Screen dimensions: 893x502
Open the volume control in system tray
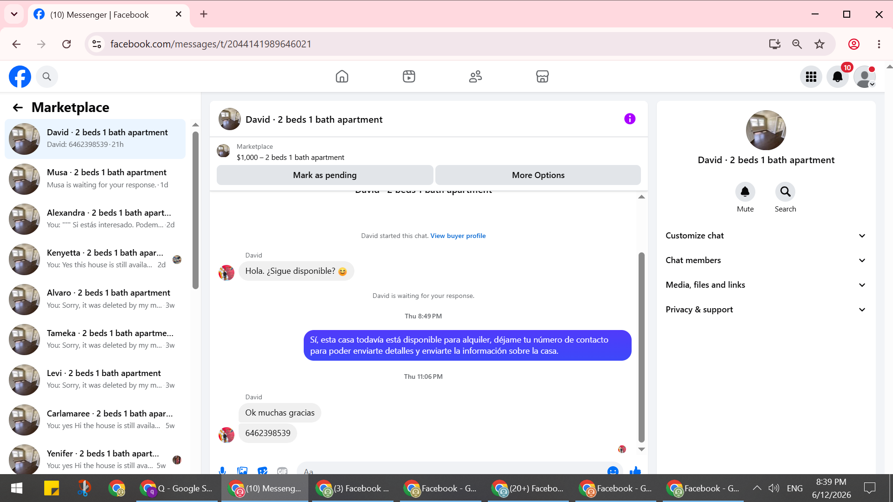pyautogui.click(x=773, y=488)
